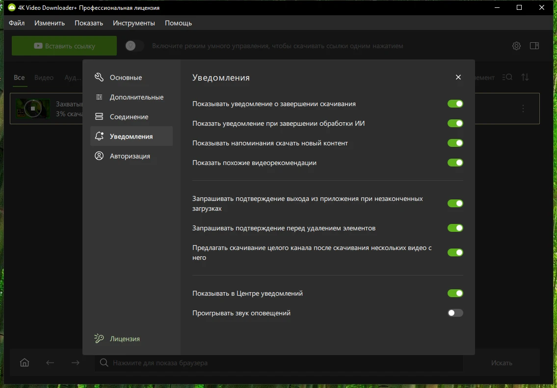Toggle Показать похожие видеорекомендации switch
Image resolution: width=557 pixels, height=388 pixels.
(455, 163)
